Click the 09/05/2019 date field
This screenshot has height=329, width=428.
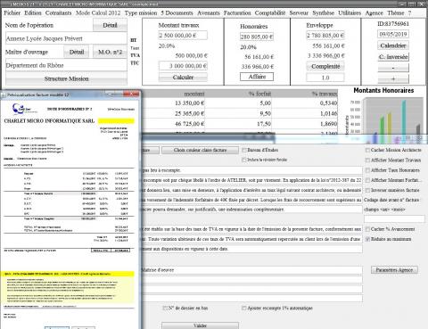pyautogui.click(x=393, y=34)
